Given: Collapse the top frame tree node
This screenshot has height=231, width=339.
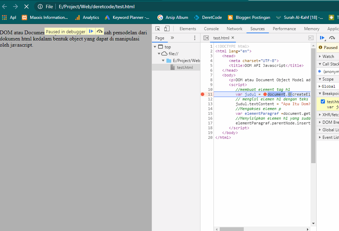Looking at the screenshot, I should (155, 47).
